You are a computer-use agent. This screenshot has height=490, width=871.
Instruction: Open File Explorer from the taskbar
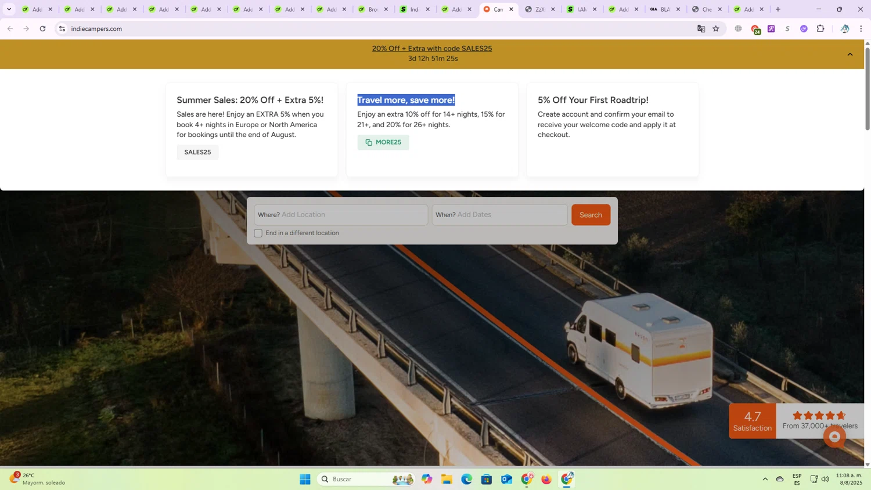click(447, 479)
